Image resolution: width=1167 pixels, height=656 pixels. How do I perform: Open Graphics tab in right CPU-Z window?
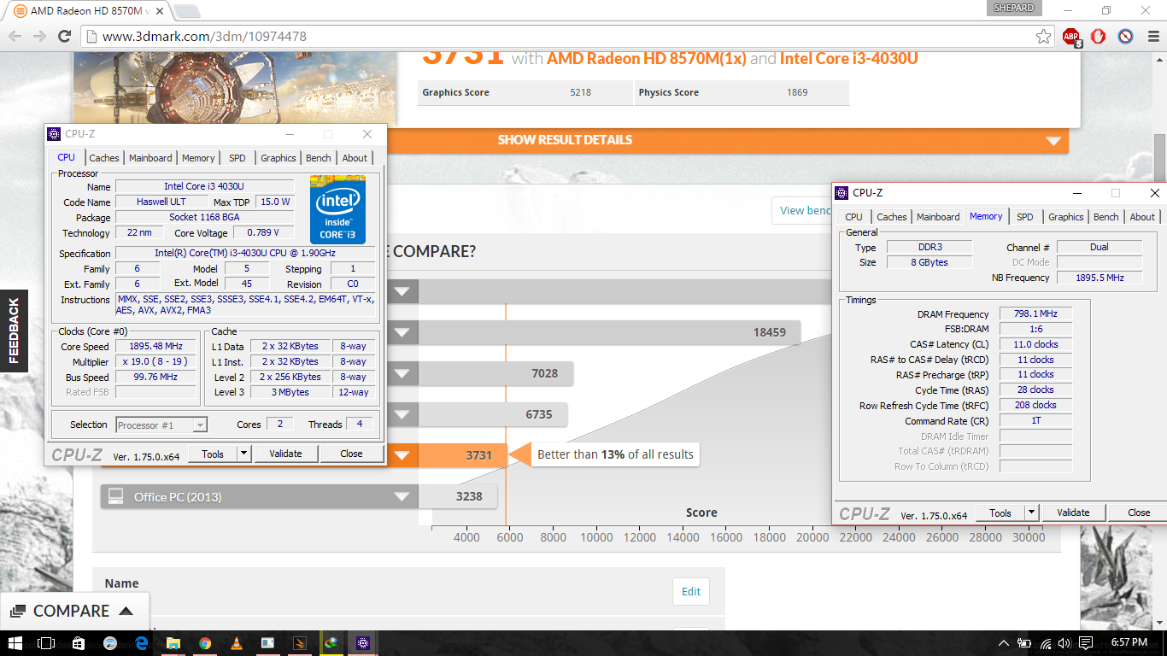click(1066, 217)
